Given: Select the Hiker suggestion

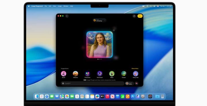Looking at the screenshot, I should tap(112, 73).
